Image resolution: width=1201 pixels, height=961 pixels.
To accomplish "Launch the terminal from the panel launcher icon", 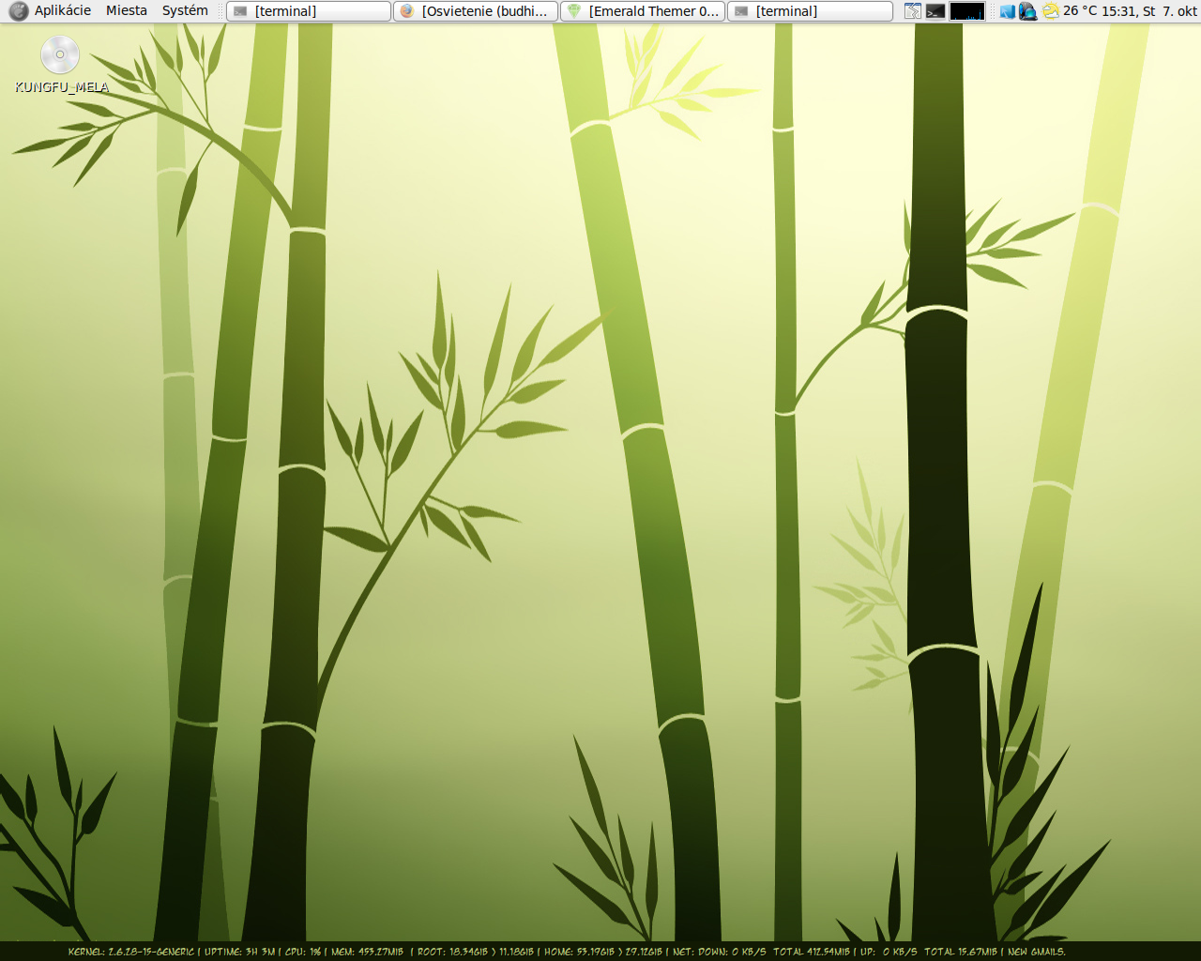I will pos(935,11).
